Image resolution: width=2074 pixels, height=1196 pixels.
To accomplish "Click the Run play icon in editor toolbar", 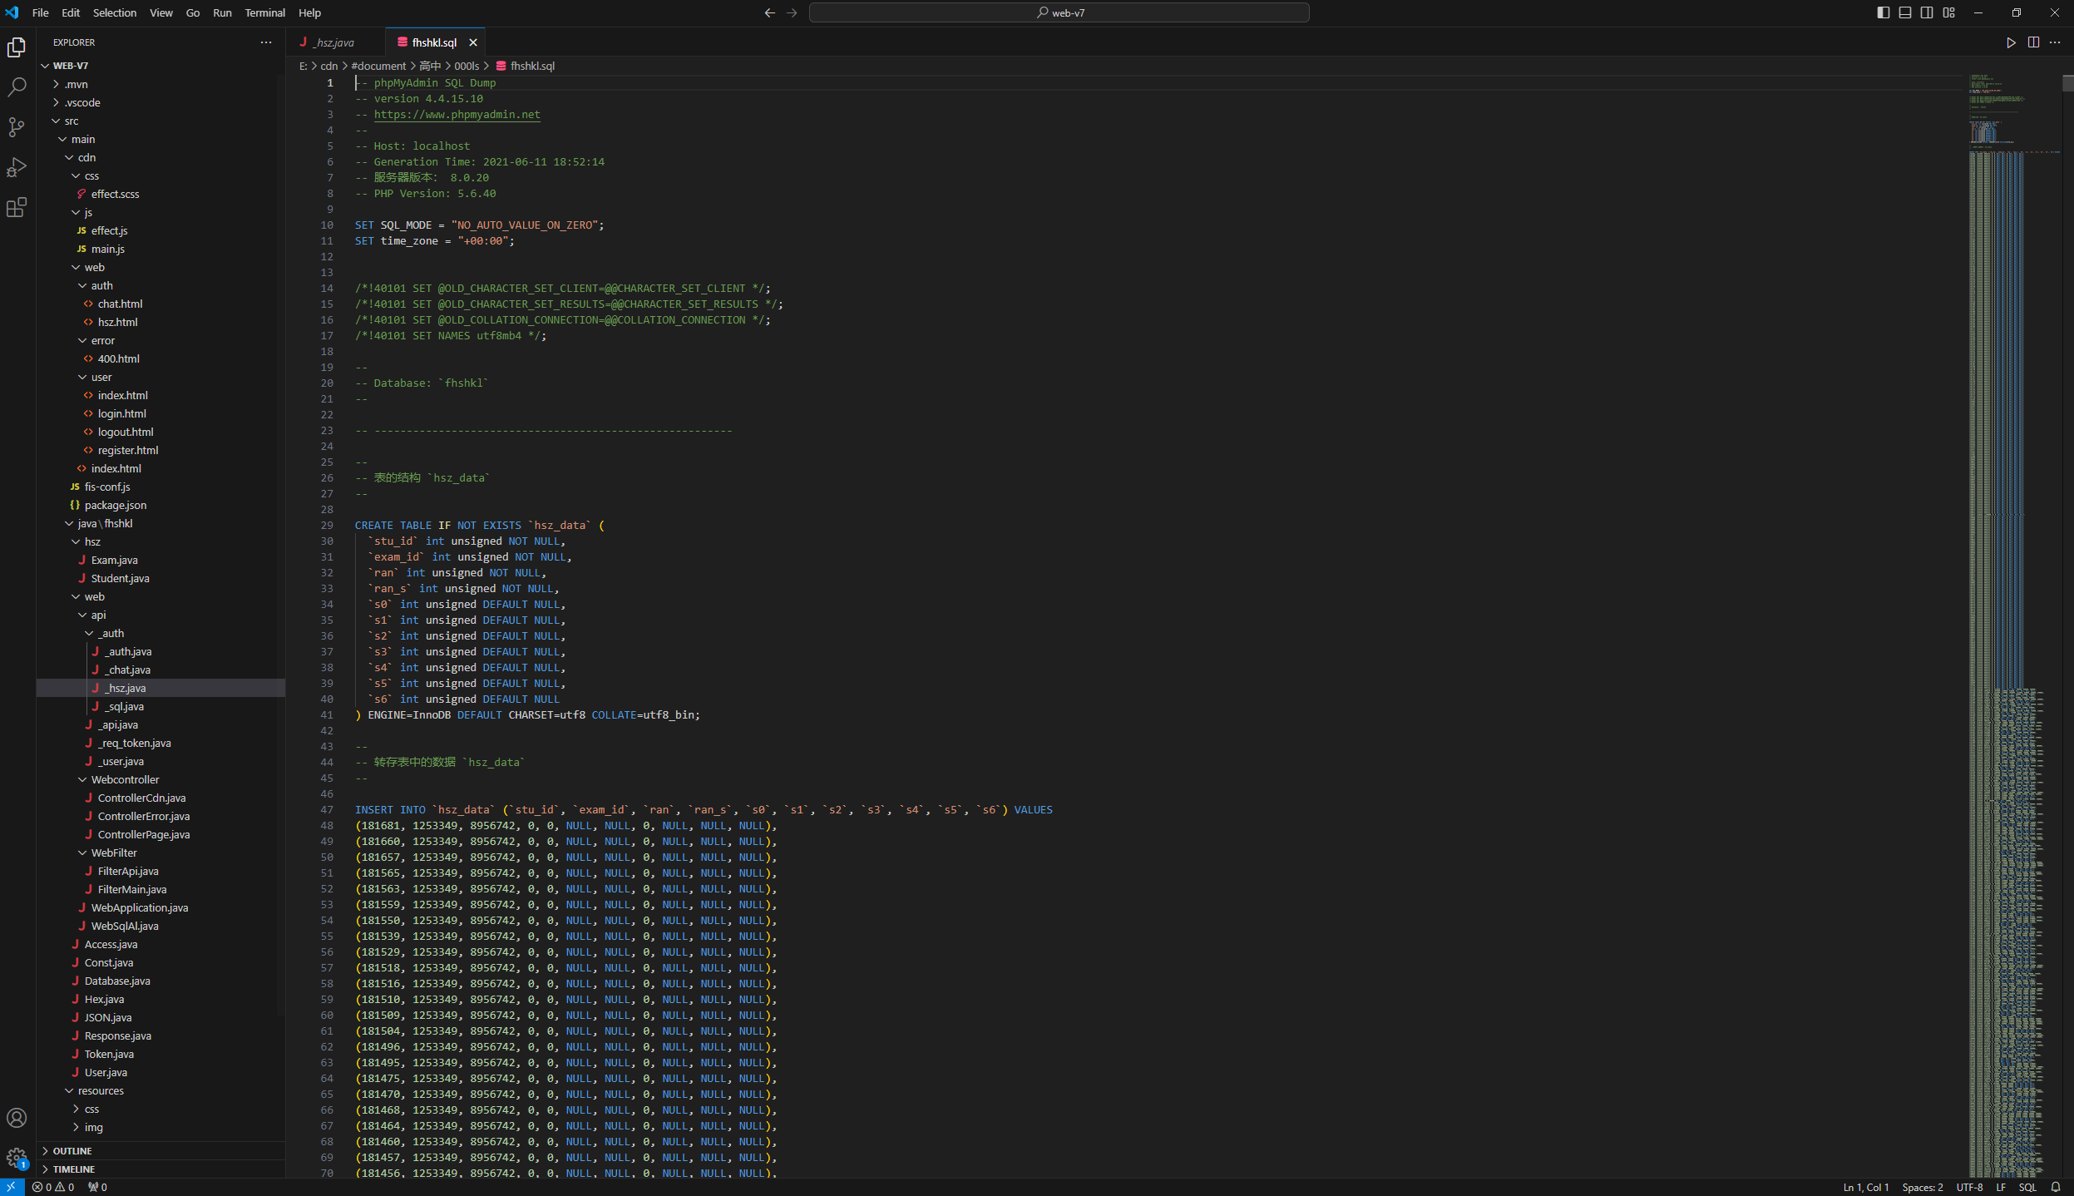I will (2012, 42).
